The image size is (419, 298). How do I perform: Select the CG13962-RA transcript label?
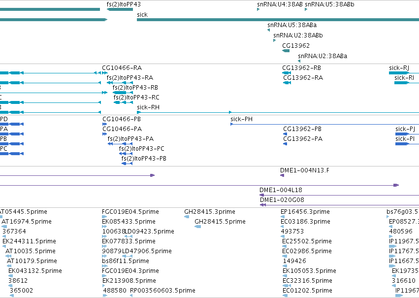click(303, 78)
